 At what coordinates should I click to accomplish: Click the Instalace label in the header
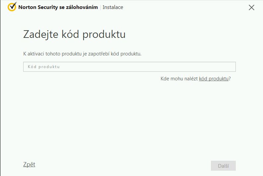[x=113, y=7]
